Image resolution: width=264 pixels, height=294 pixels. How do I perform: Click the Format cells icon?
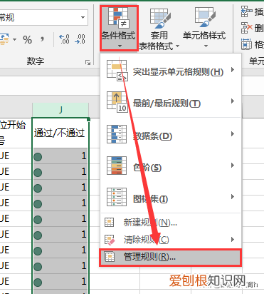click(x=246, y=44)
